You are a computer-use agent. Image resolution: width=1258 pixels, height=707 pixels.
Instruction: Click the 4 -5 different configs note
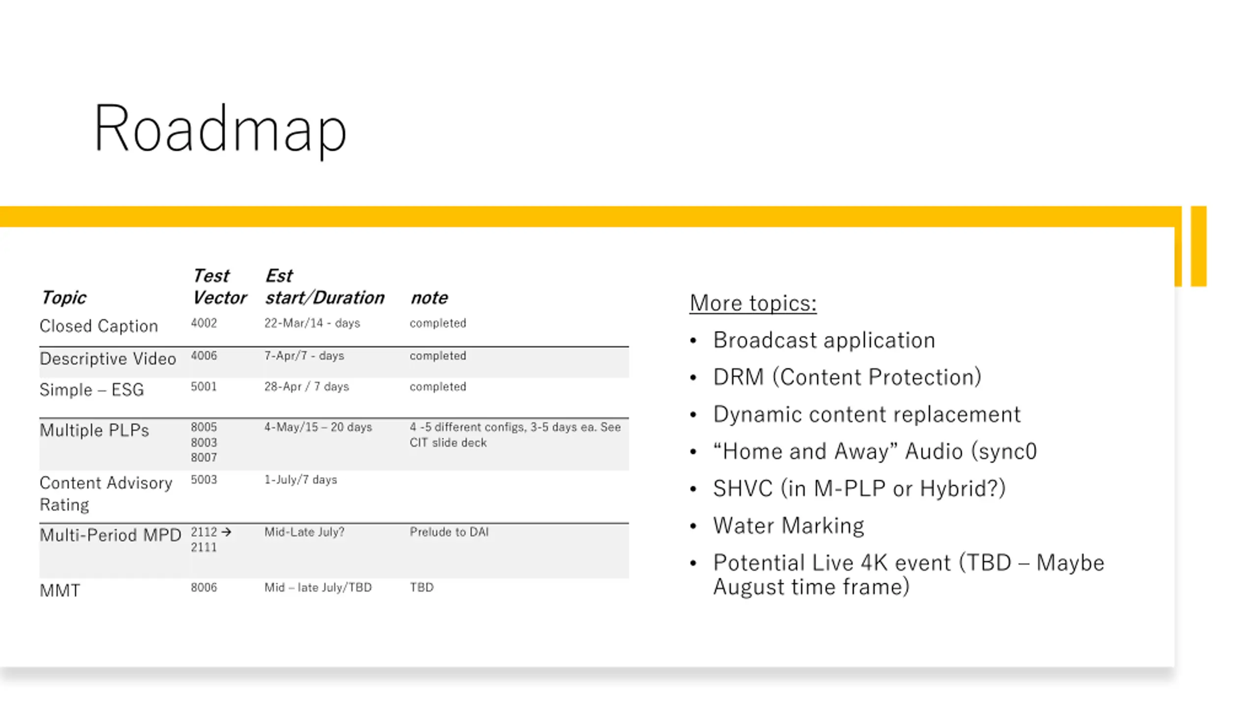tap(515, 435)
